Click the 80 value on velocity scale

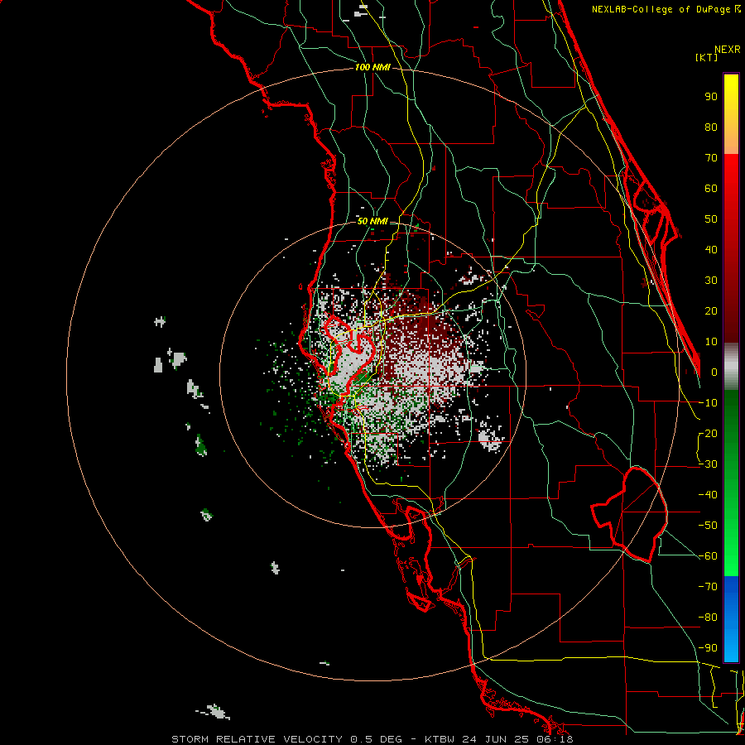pyautogui.click(x=711, y=127)
